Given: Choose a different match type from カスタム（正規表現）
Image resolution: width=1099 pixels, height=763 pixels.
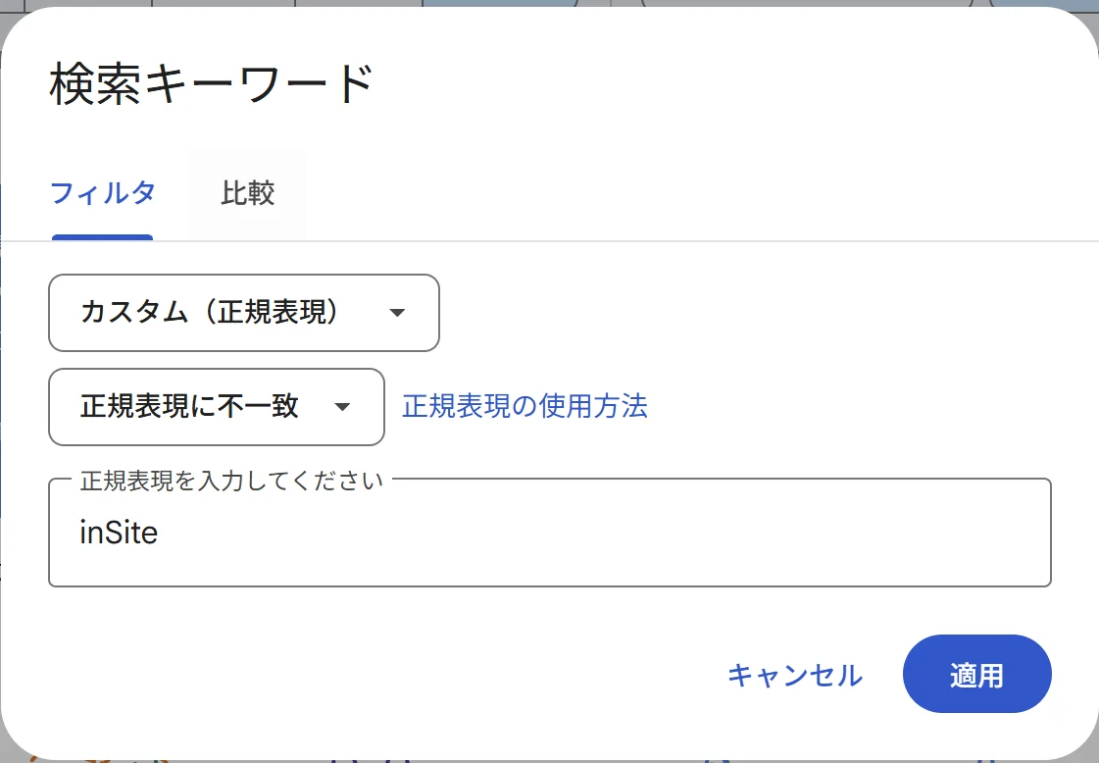Looking at the screenshot, I should pyautogui.click(x=243, y=313).
